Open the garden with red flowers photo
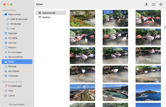The height and width of the screenshot is (107, 166). click(82, 18)
